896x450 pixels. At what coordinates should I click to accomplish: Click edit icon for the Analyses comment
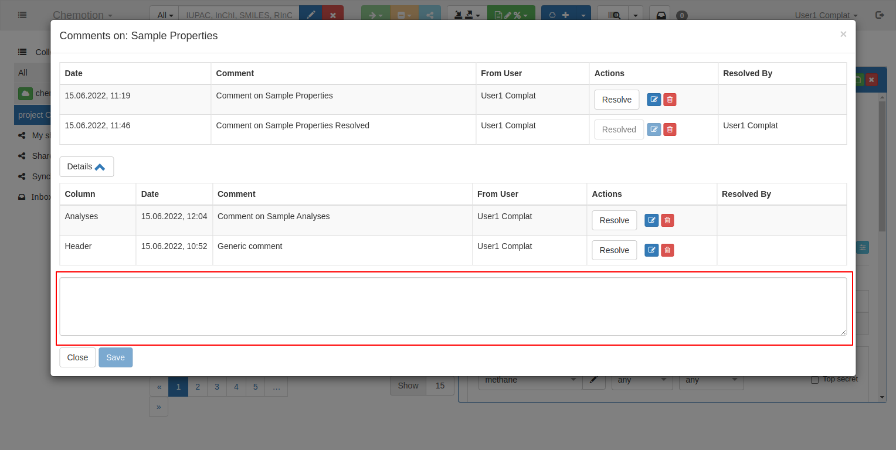tap(651, 220)
